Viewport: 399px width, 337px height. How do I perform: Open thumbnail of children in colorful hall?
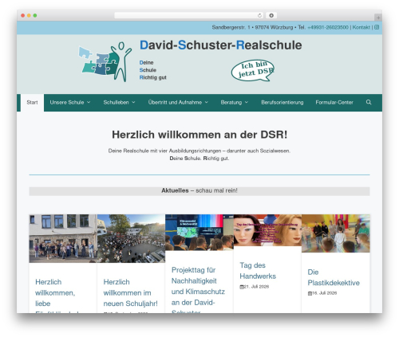pyautogui.click(x=336, y=233)
